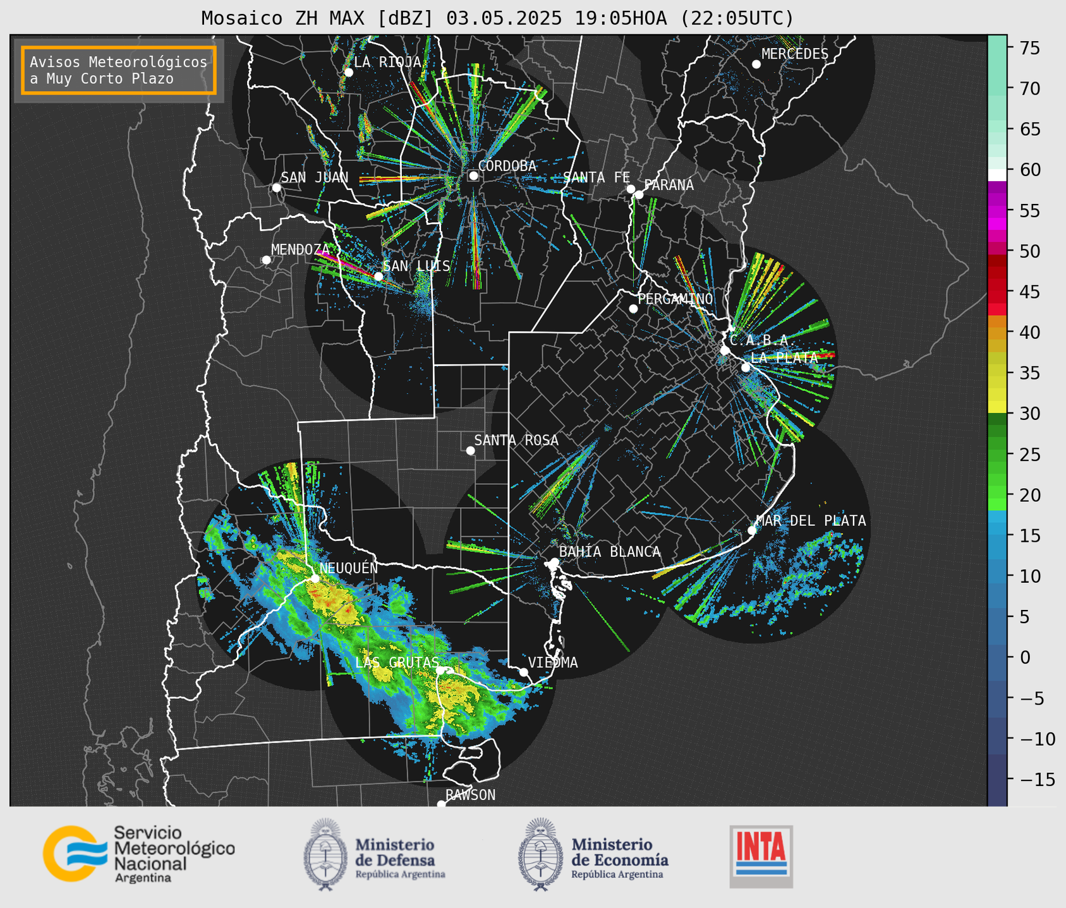Click the San Luis marker dot
Screen dimensions: 1066x908
tap(378, 276)
